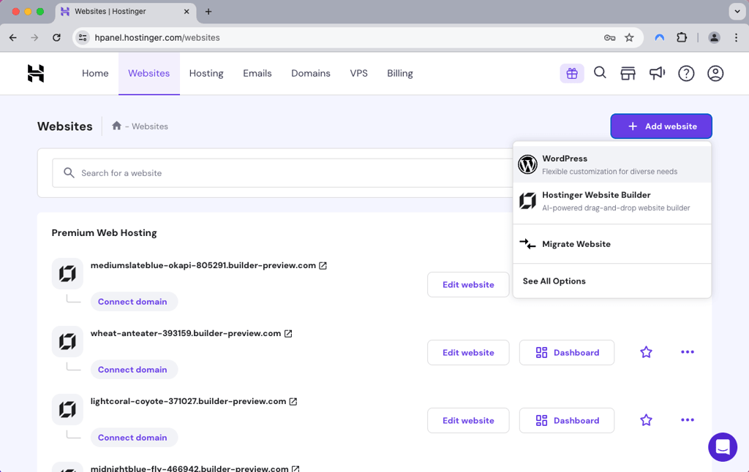
Task: Open a new browser tab
Action: pyautogui.click(x=208, y=12)
